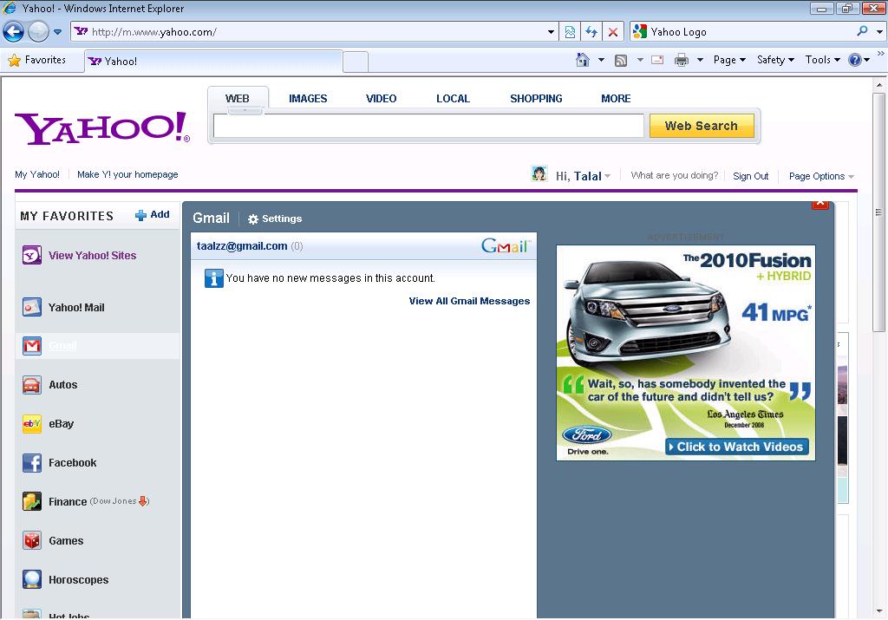Go back using the browser Back arrow
Viewport: 888px width, 620px height.
coord(14,32)
